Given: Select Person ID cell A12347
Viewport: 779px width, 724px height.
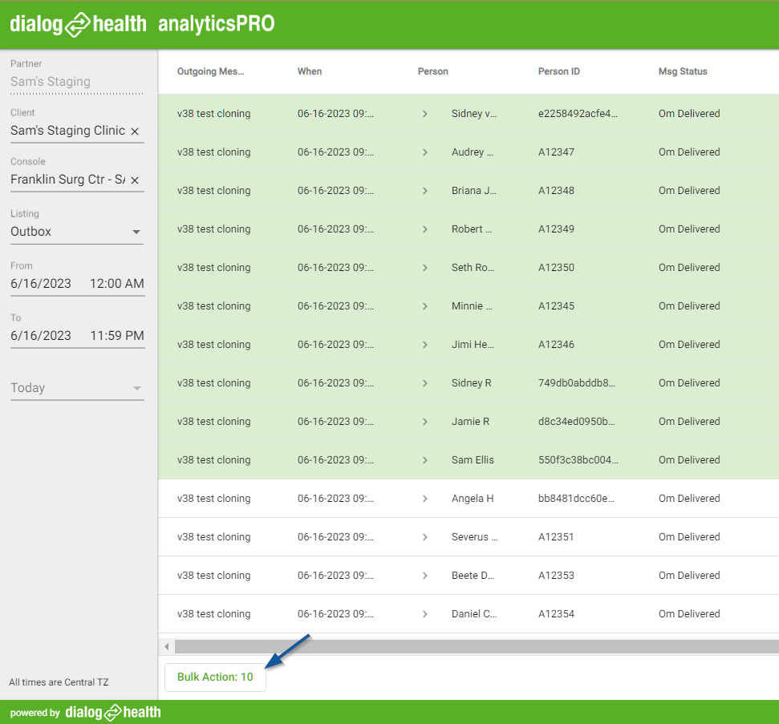Looking at the screenshot, I should (556, 152).
